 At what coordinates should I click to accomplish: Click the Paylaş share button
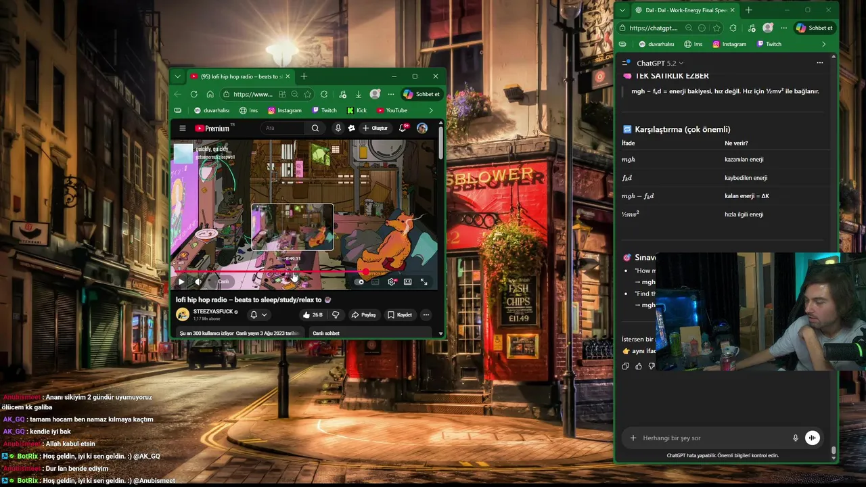click(x=364, y=315)
